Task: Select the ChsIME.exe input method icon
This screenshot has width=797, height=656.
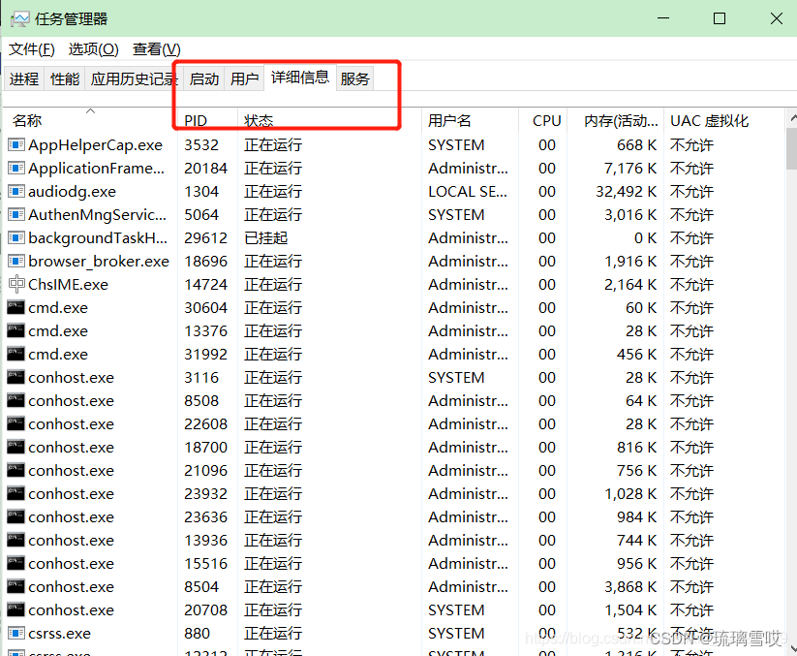Action: 16,284
